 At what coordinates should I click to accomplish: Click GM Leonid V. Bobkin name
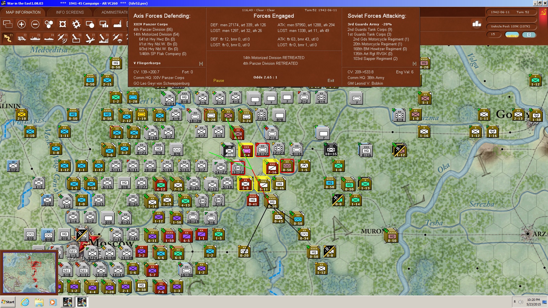tap(365, 83)
